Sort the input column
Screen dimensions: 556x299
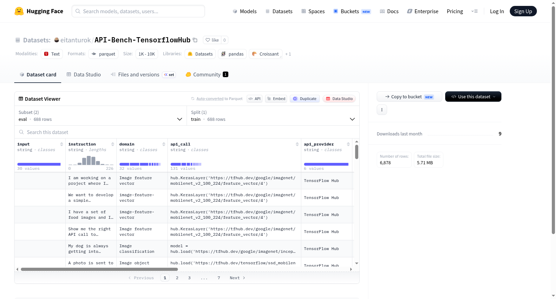62,144
